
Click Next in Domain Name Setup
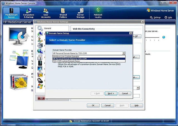111,93
